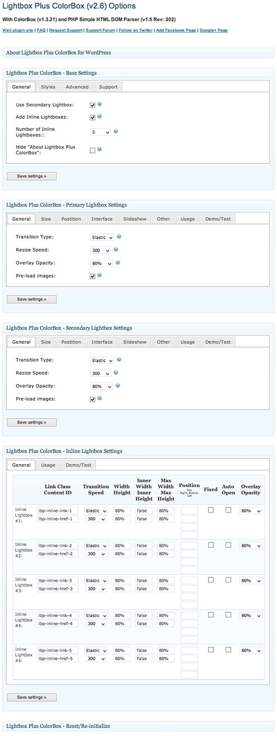277x736 pixels.
Task: Toggle Auto Open checkbox for Inline Lightbox #5
Action: click(x=228, y=650)
